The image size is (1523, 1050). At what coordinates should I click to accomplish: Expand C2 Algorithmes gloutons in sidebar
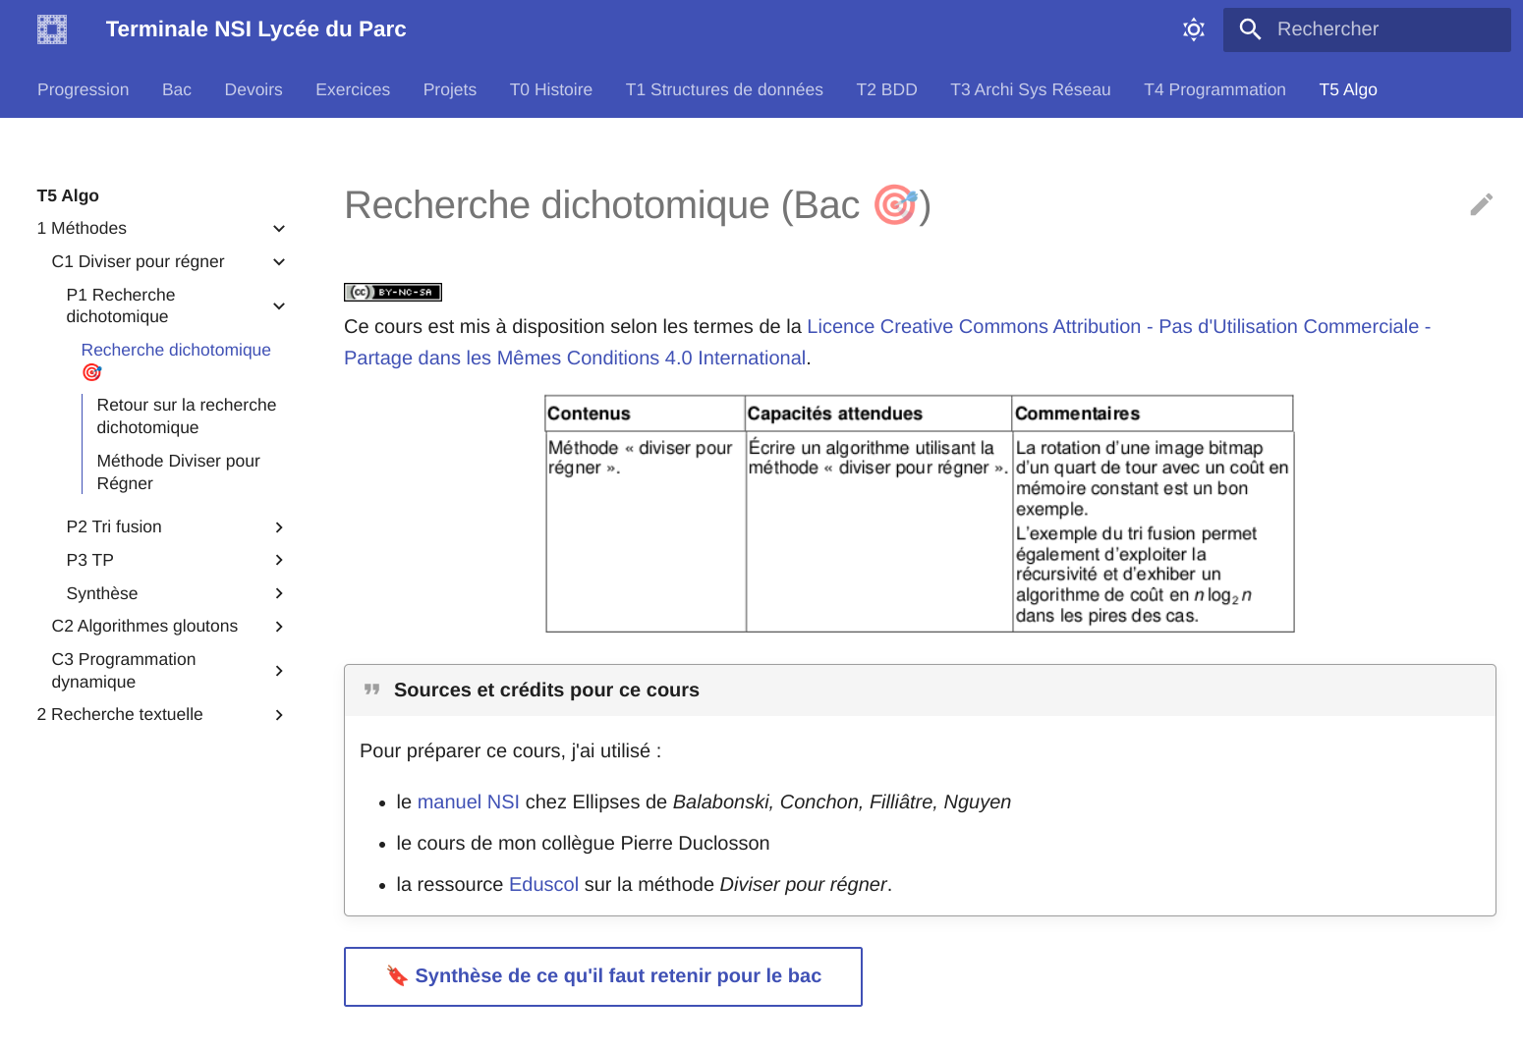tap(279, 627)
